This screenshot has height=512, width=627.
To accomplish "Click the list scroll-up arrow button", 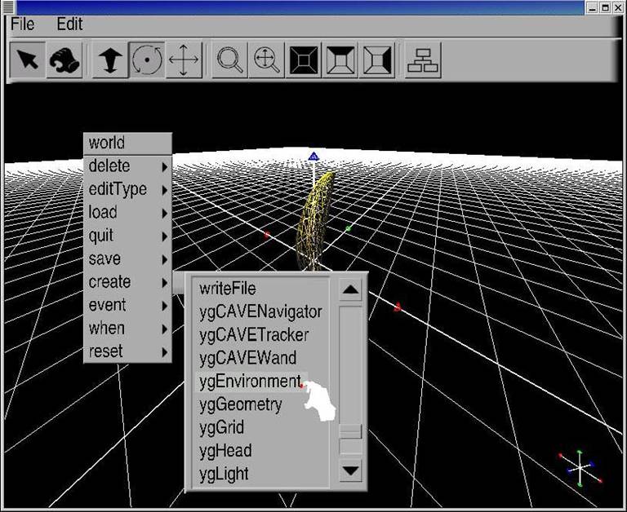I will 350,289.
